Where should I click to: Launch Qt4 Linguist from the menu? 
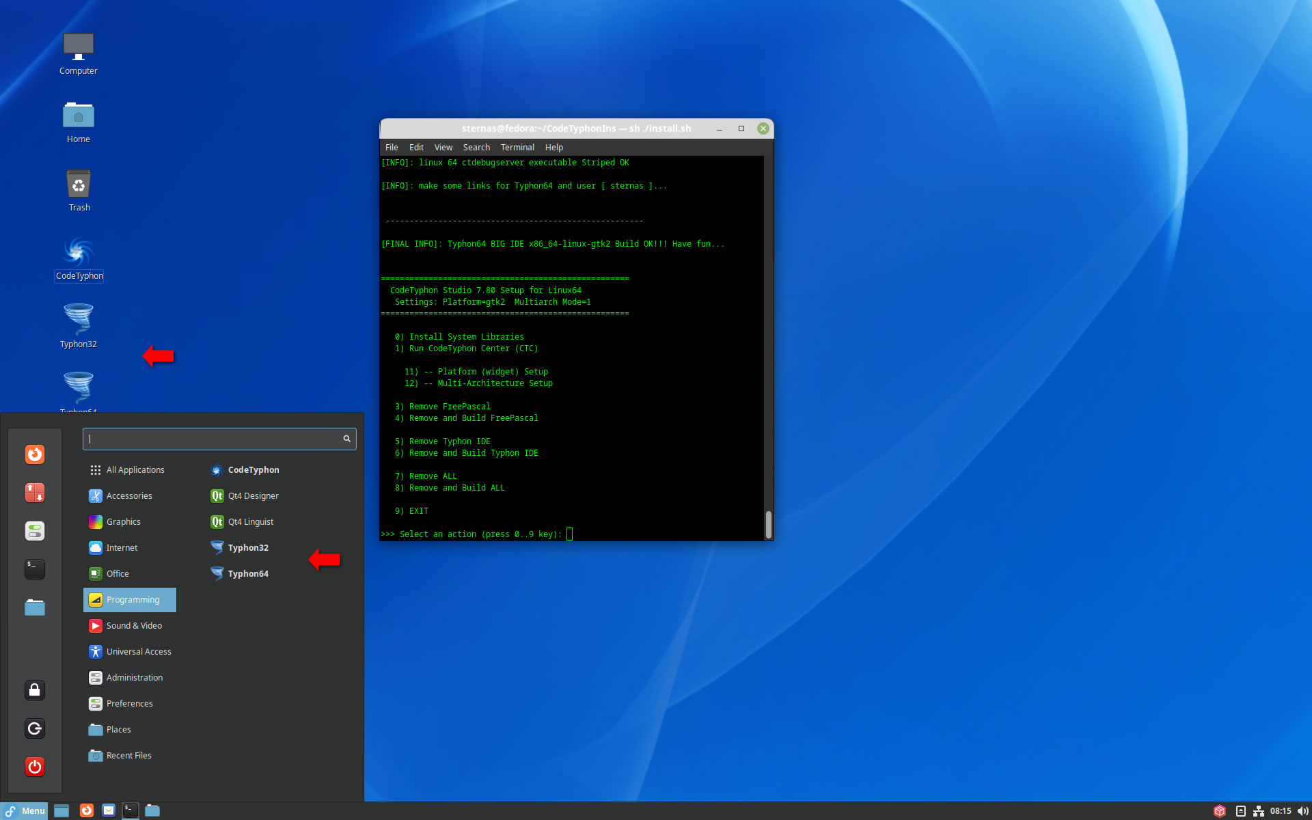coord(243,522)
